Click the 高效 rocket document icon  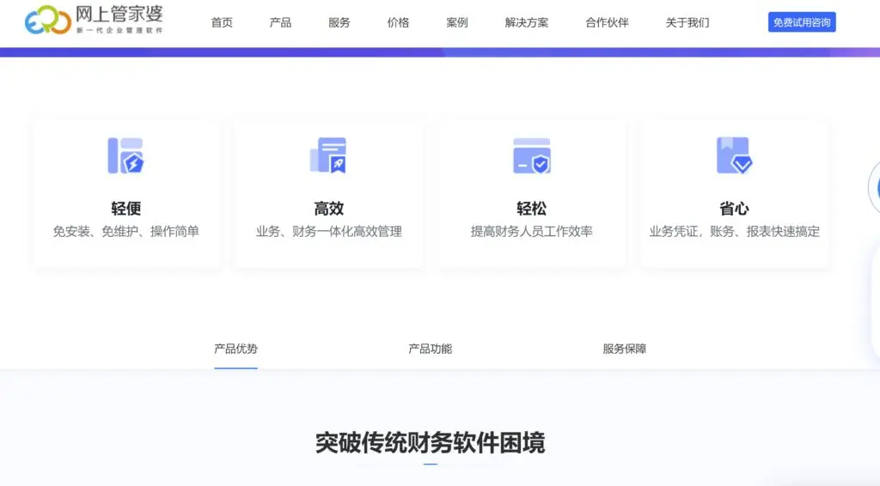pyautogui.click(x=328, y=155)
